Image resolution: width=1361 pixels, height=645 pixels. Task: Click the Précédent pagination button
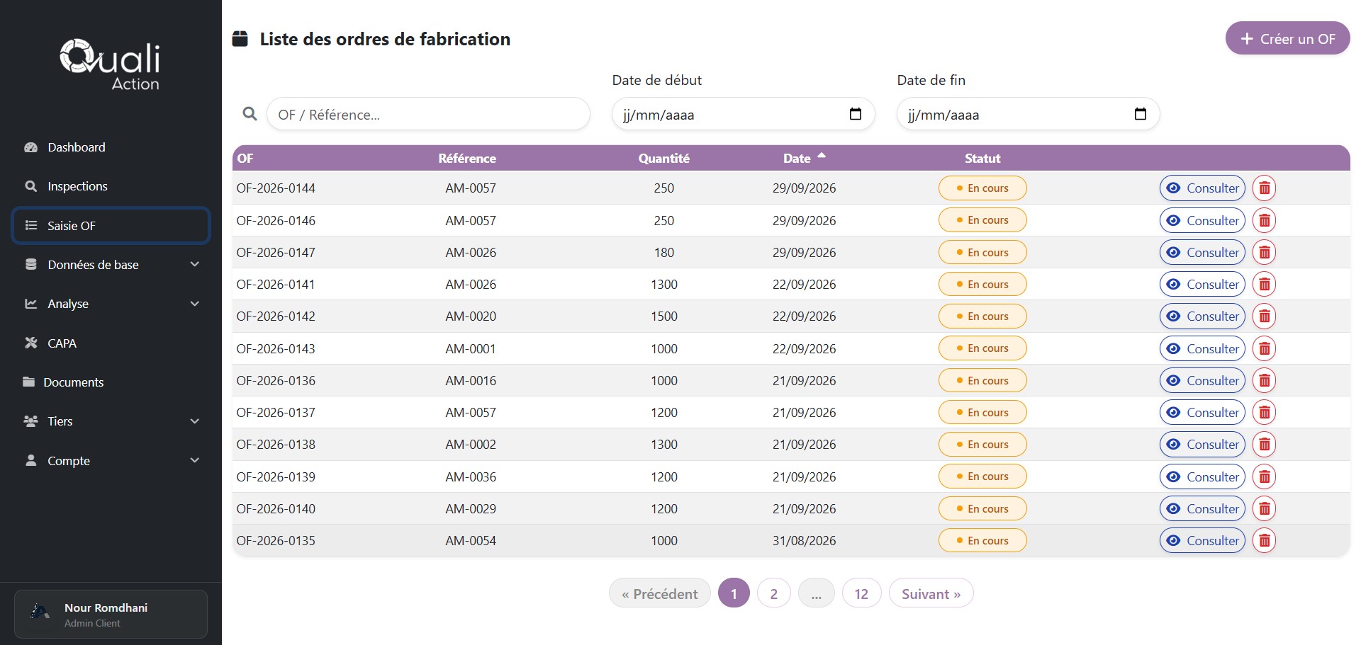click(659, 593)
